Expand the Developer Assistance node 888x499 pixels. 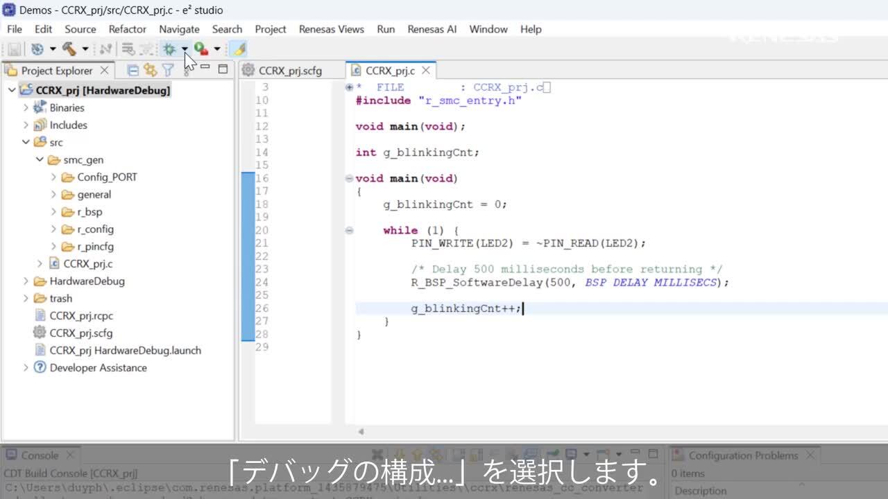point(26,367)
